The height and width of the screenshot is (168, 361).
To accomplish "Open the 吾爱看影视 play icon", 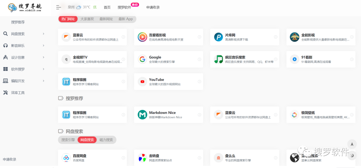I will pos(142,37).
